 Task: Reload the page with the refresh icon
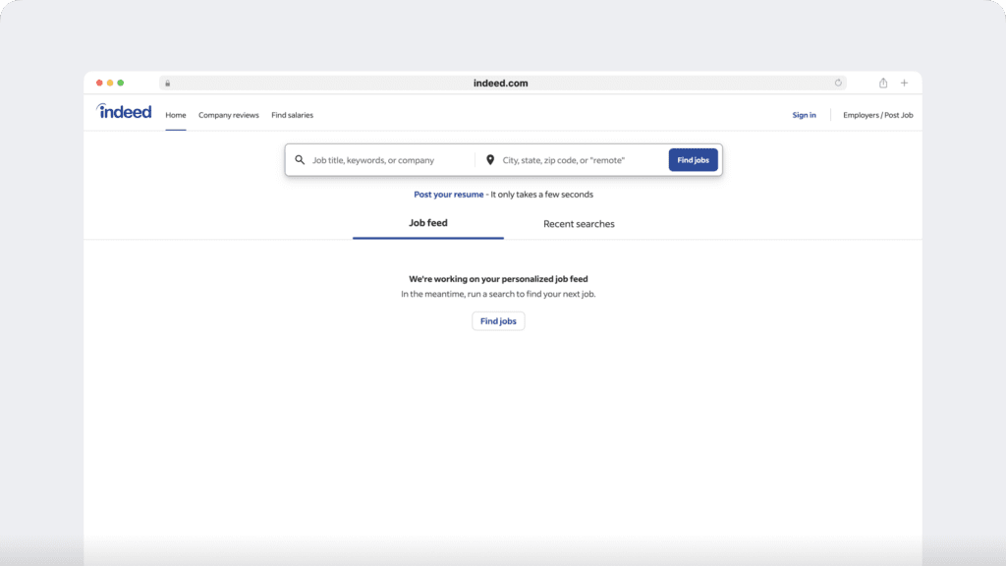pyautogui.click(x=838, y=84)
